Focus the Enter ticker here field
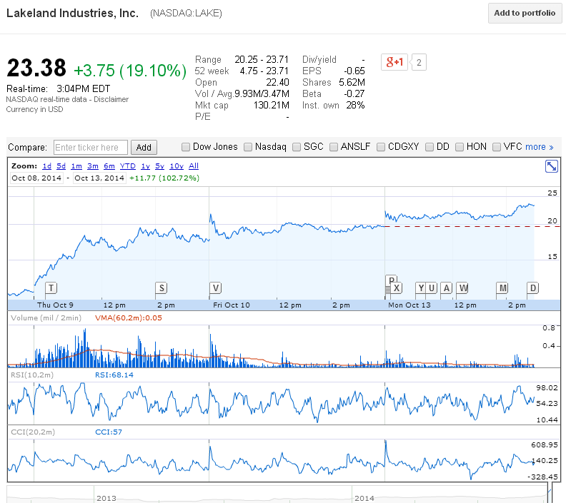This screenshot has height=503, width=566. point(91,148)
